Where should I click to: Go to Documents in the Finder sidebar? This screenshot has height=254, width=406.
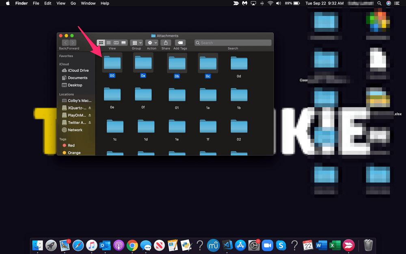[x=76, y=78]
